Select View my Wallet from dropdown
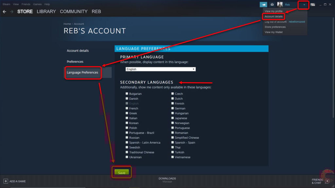Viewport: 335px width, 188px height. (x=273, y=32)
